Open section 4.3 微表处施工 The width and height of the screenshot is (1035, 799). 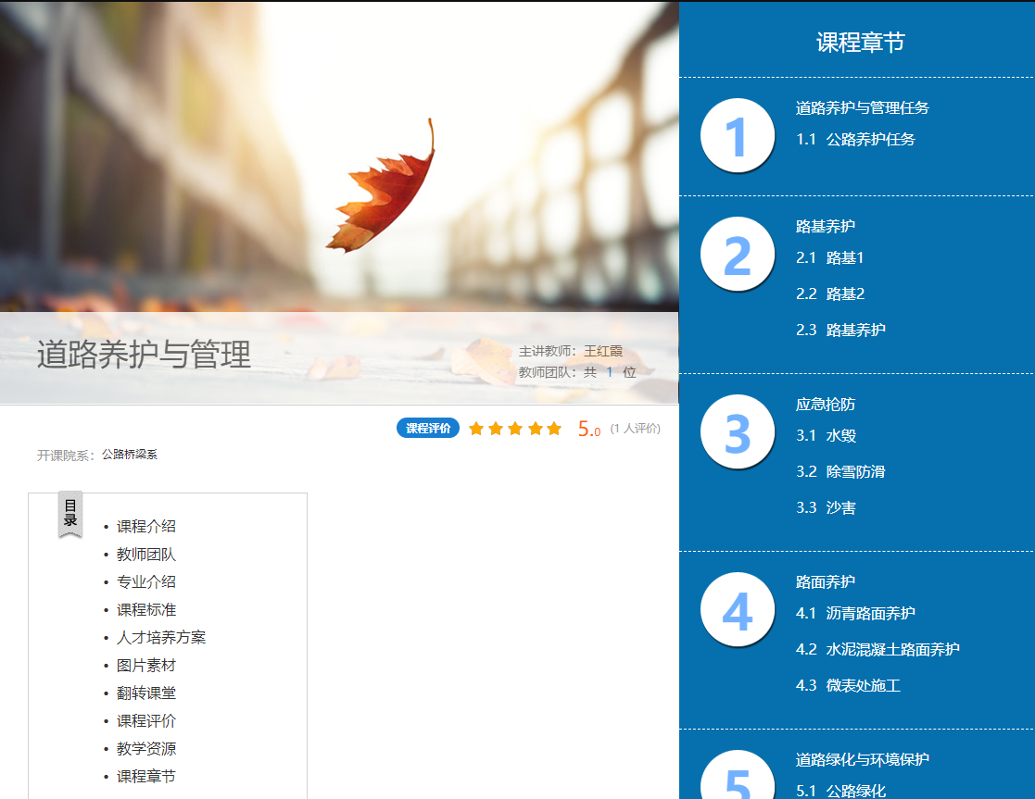[x=848, y=685]
